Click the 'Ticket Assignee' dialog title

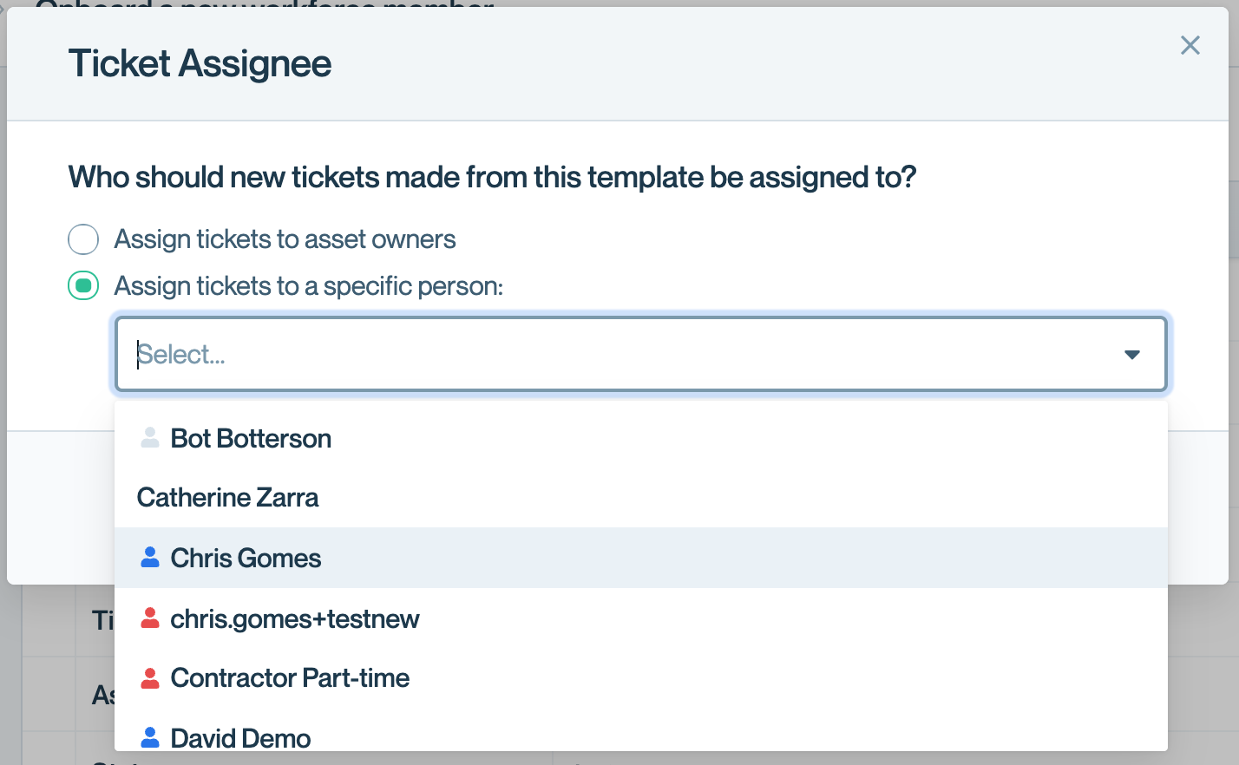[x=200, y=64]
